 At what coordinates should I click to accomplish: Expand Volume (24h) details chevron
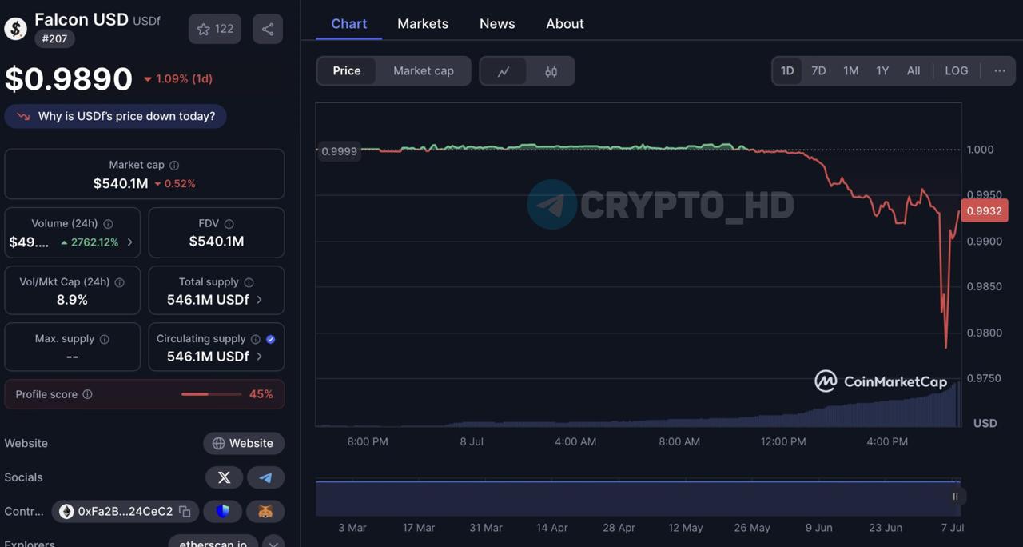click(130, 242)
